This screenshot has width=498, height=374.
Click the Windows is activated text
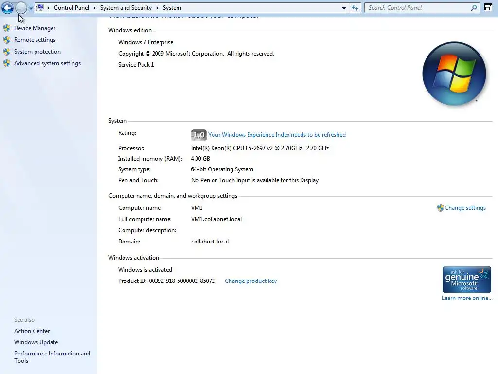click(145, 270)
